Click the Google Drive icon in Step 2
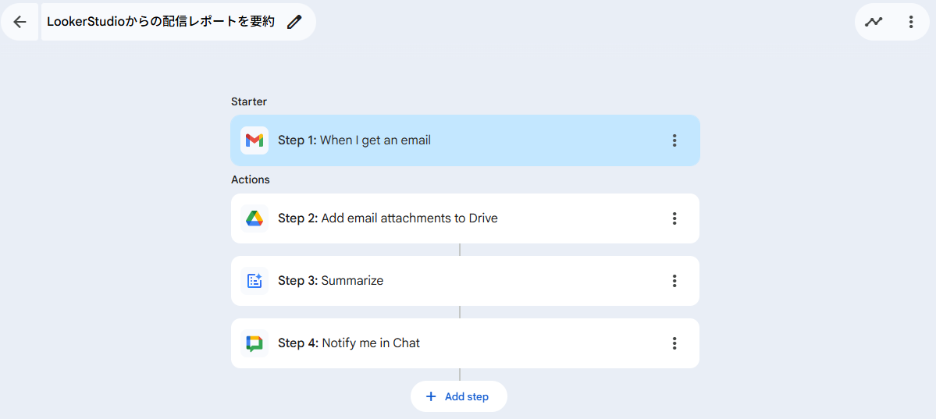This screenshot has height=419, width=936. coord(254,218)
